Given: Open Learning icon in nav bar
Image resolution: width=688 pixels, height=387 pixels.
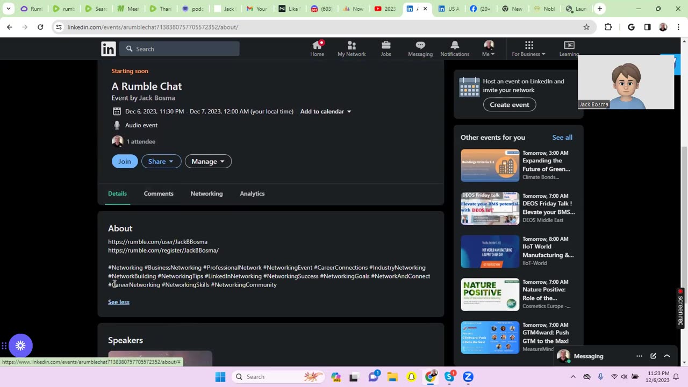Looking at the screenshot, I should (569, 45).
